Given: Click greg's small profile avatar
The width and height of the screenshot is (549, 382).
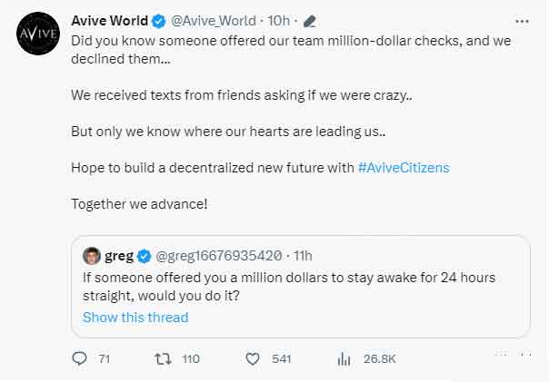Looking at the screenshot, I should click(91, 256).
